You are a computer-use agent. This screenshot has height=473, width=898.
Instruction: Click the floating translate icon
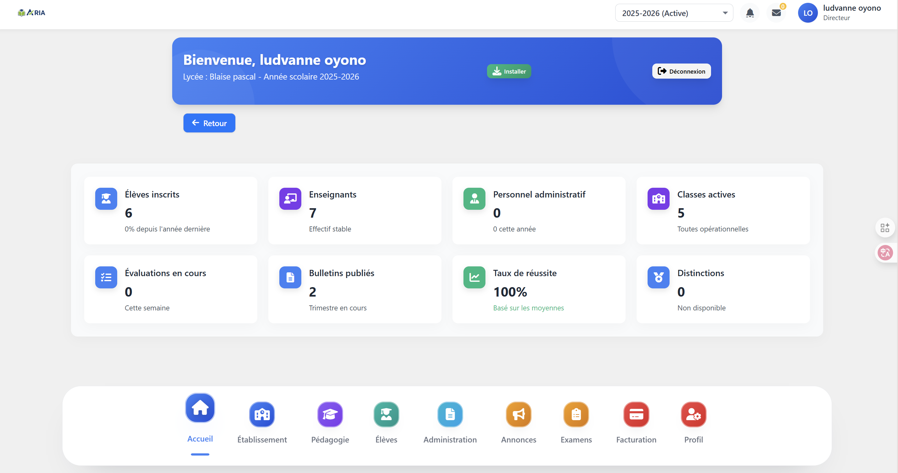[885, 253]
